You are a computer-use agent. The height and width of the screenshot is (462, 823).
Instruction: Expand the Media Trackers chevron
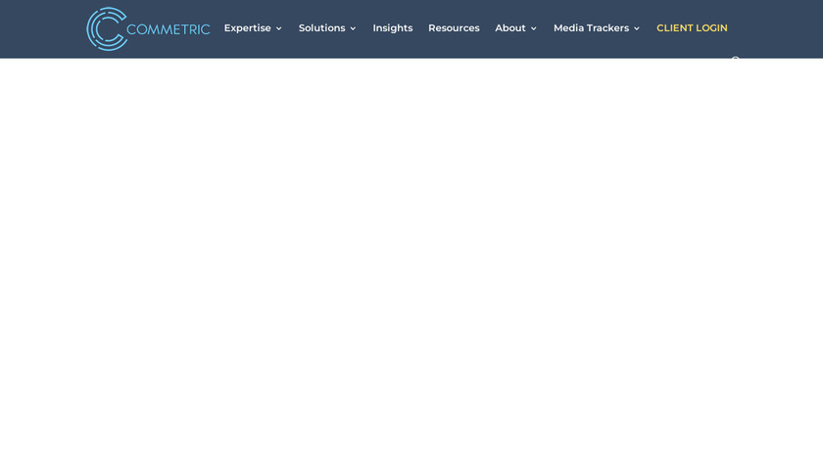point(637,28)
